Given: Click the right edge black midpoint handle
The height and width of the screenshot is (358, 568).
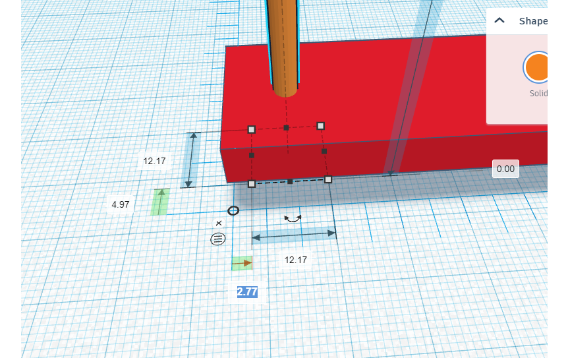Looking at the screenshot, I should (x=324, y=152).
